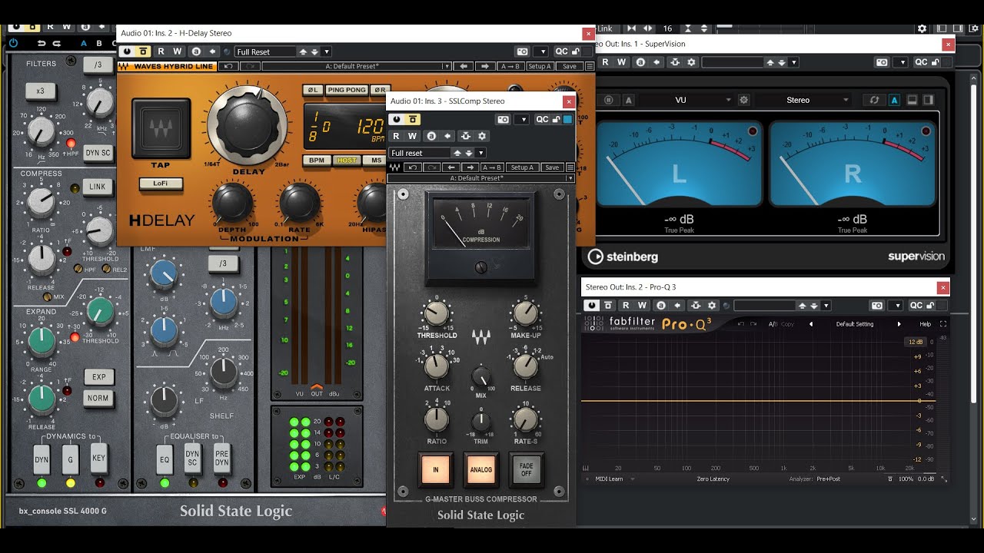Click SuperVision reset refresh icon
The height and width of the screenshot is (553, 984).
click(874, 100)
